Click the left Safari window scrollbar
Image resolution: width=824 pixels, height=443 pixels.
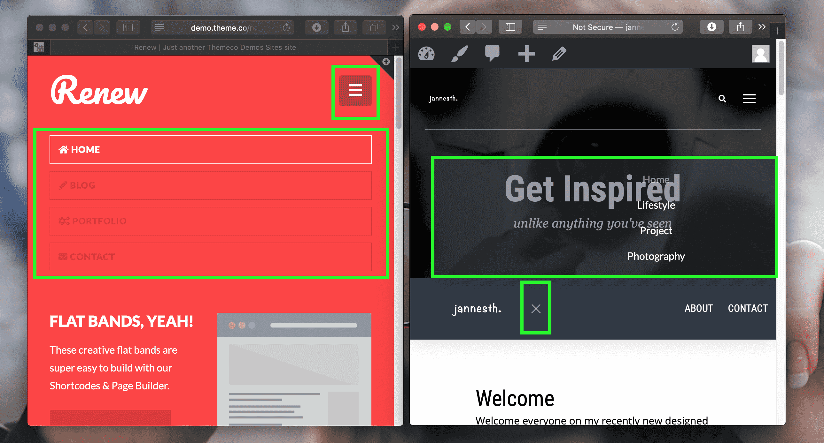pyautogui.click(x=399, y=93)
